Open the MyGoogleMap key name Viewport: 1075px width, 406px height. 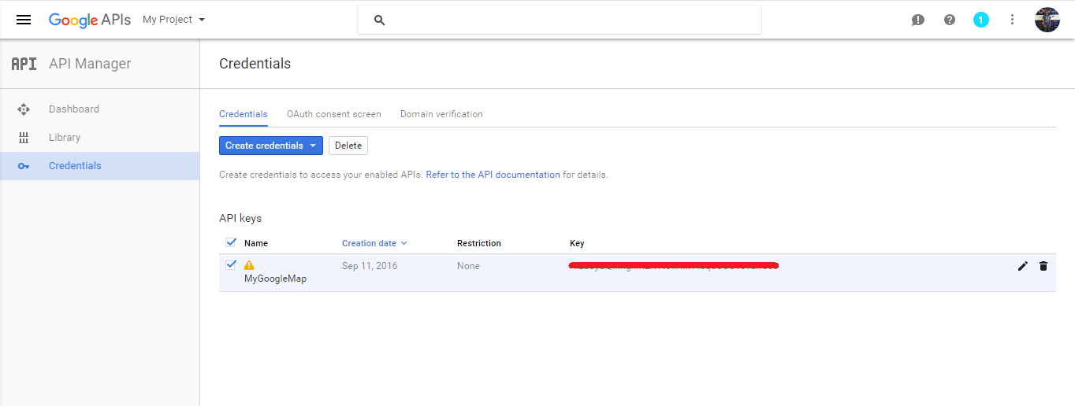[275, 279]
